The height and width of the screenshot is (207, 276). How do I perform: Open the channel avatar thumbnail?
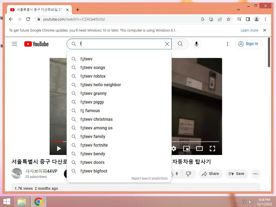17,173
